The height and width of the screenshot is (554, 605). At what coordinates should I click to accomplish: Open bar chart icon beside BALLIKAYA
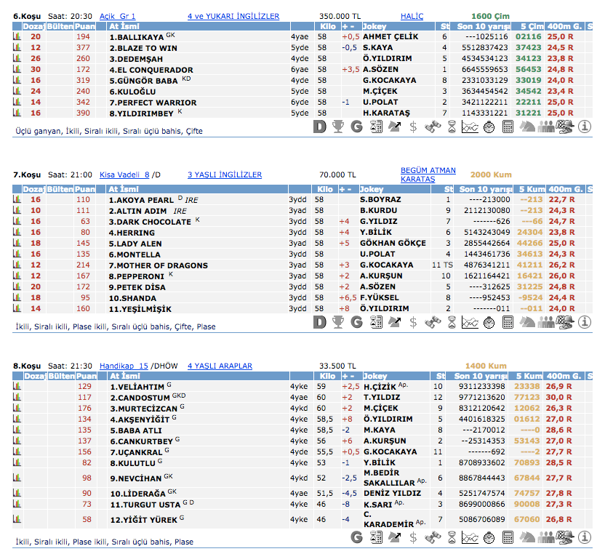tap(17, 36)
